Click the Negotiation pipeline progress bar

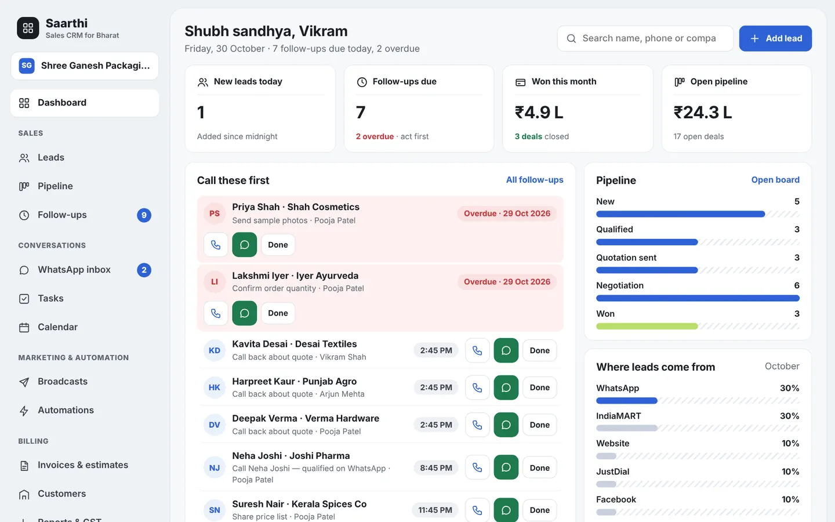[x=698, y=298]
